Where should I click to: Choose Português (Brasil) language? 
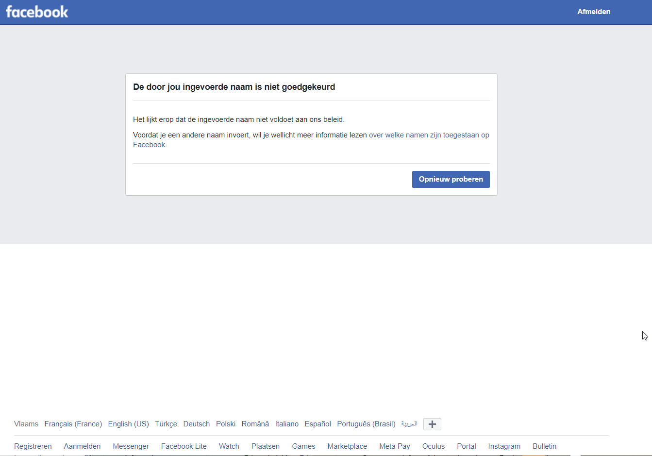pyautogui.click(x=366, y=424)
